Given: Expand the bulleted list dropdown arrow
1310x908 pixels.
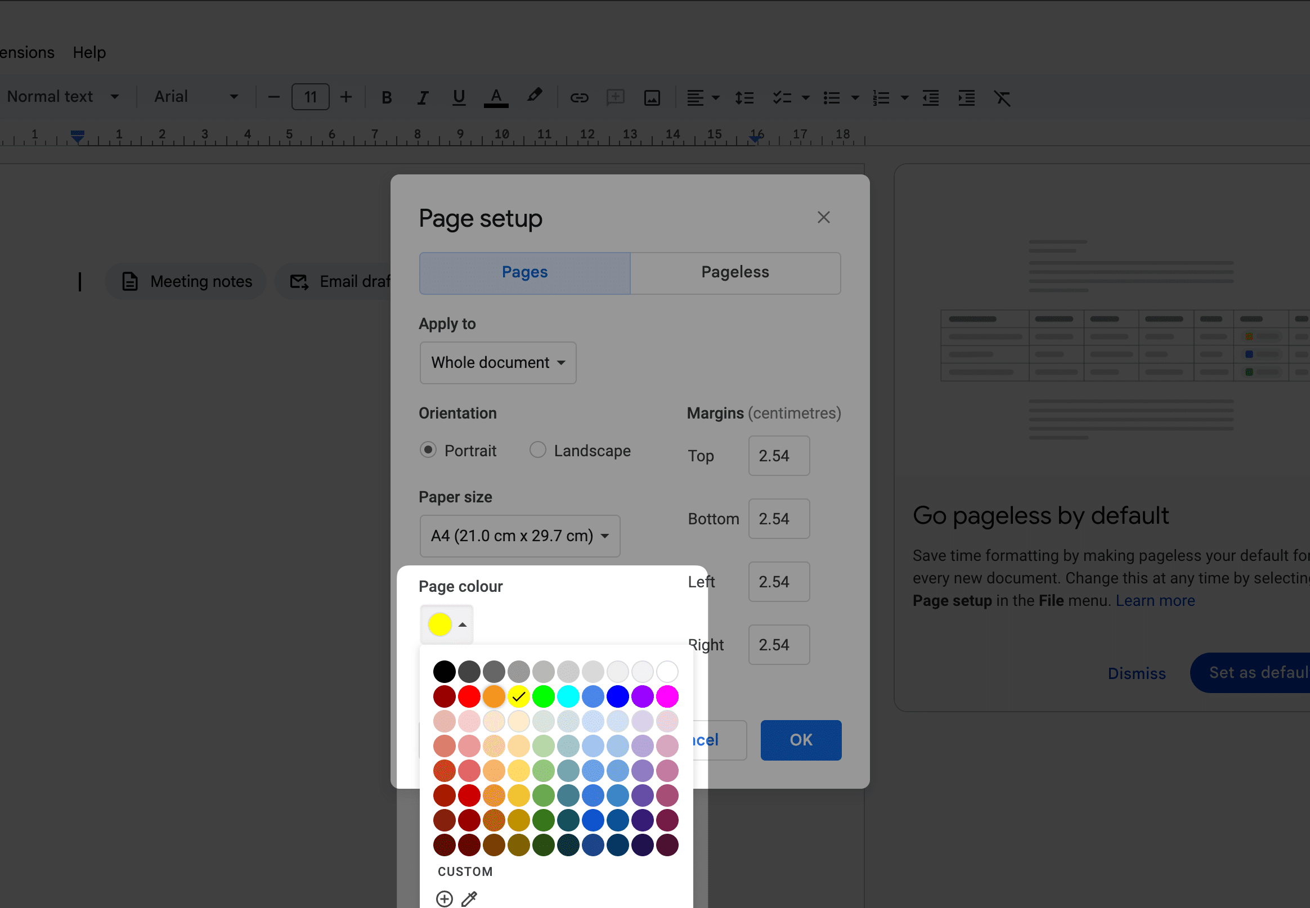Looking at the screenshot, I should click(855, 98).
